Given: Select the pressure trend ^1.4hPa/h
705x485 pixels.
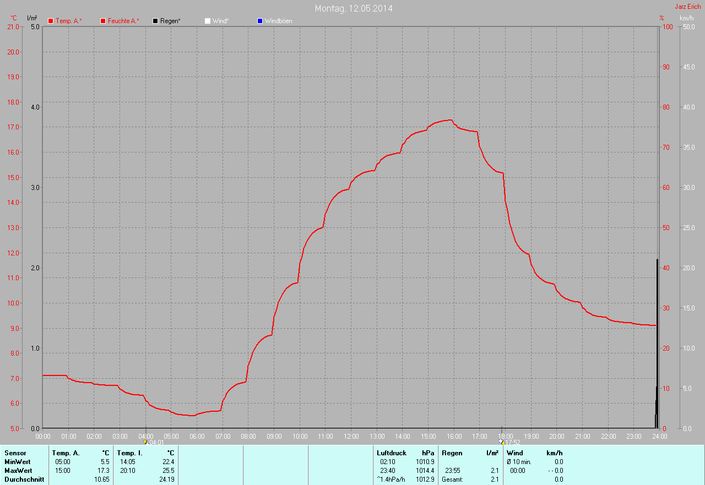Looking at the screenshot, I should pos(391,479).
